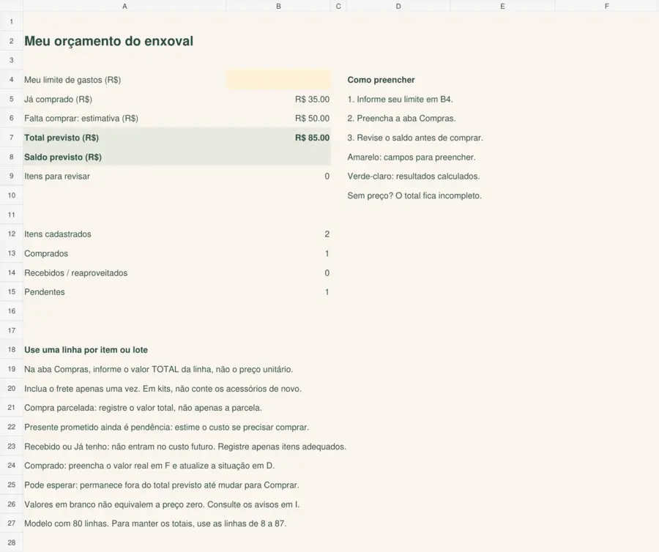This screenshot has width=659, height=552.
Task: Click the 'Já comprado (R$)' label cell
Action: [x=58, y=99]
